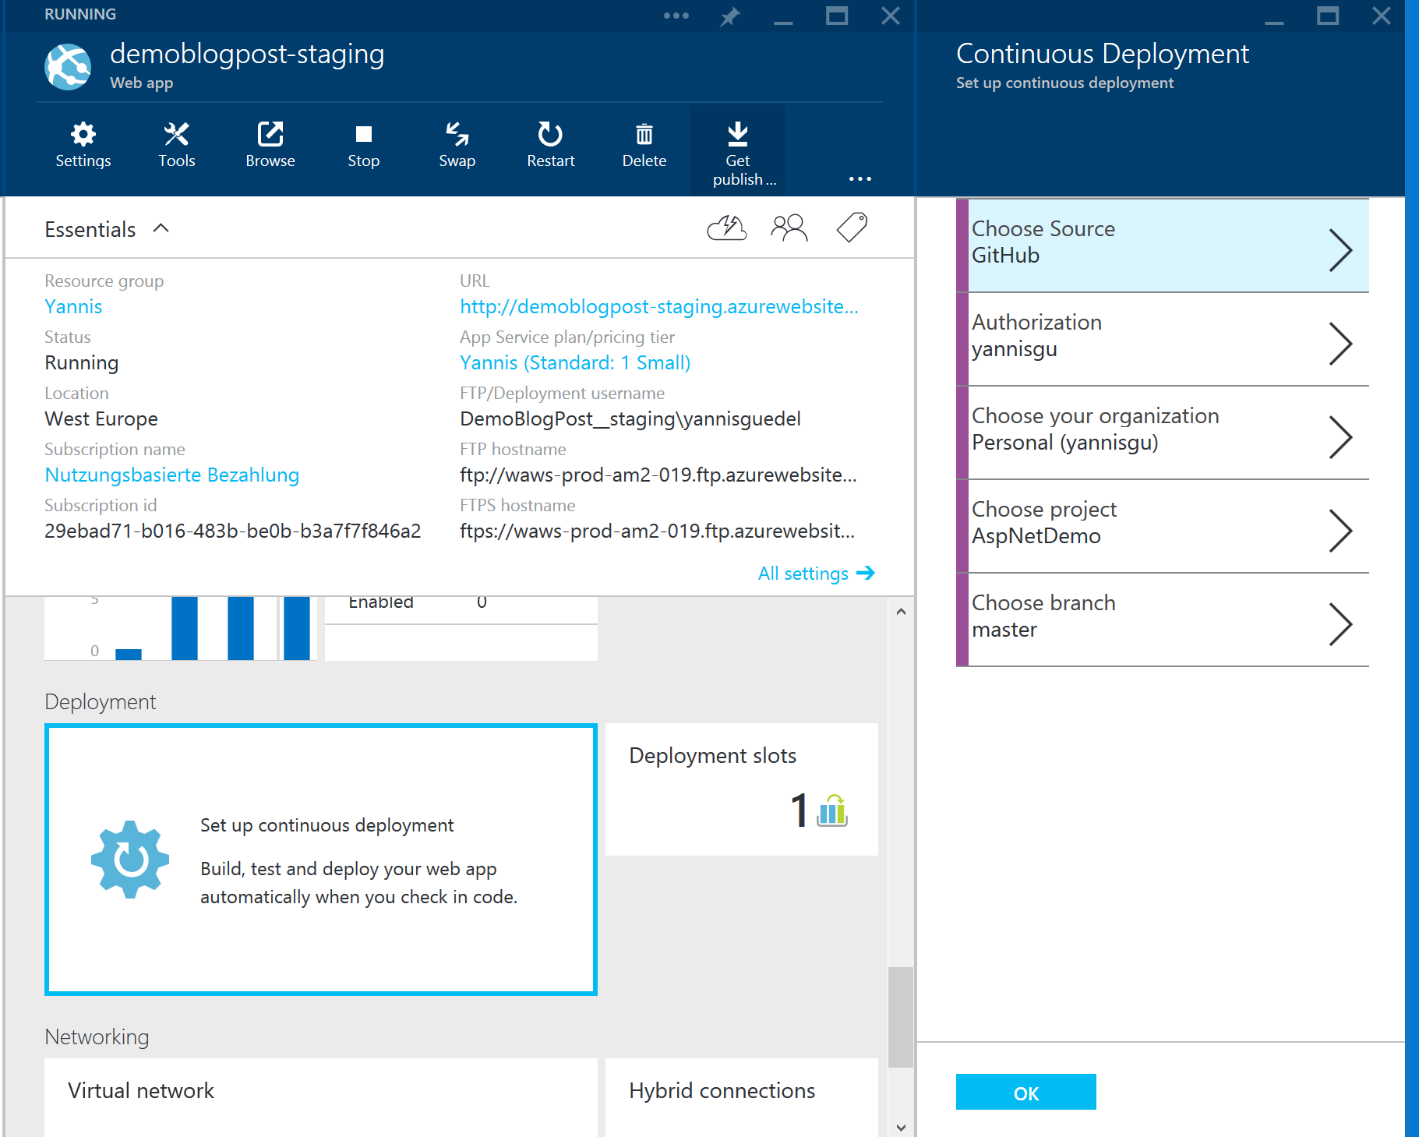Open the Authorization yannisgu item
The height and width of the screenshot is (1137, 1419).
pyautogui.click(x=1162, y=339)
